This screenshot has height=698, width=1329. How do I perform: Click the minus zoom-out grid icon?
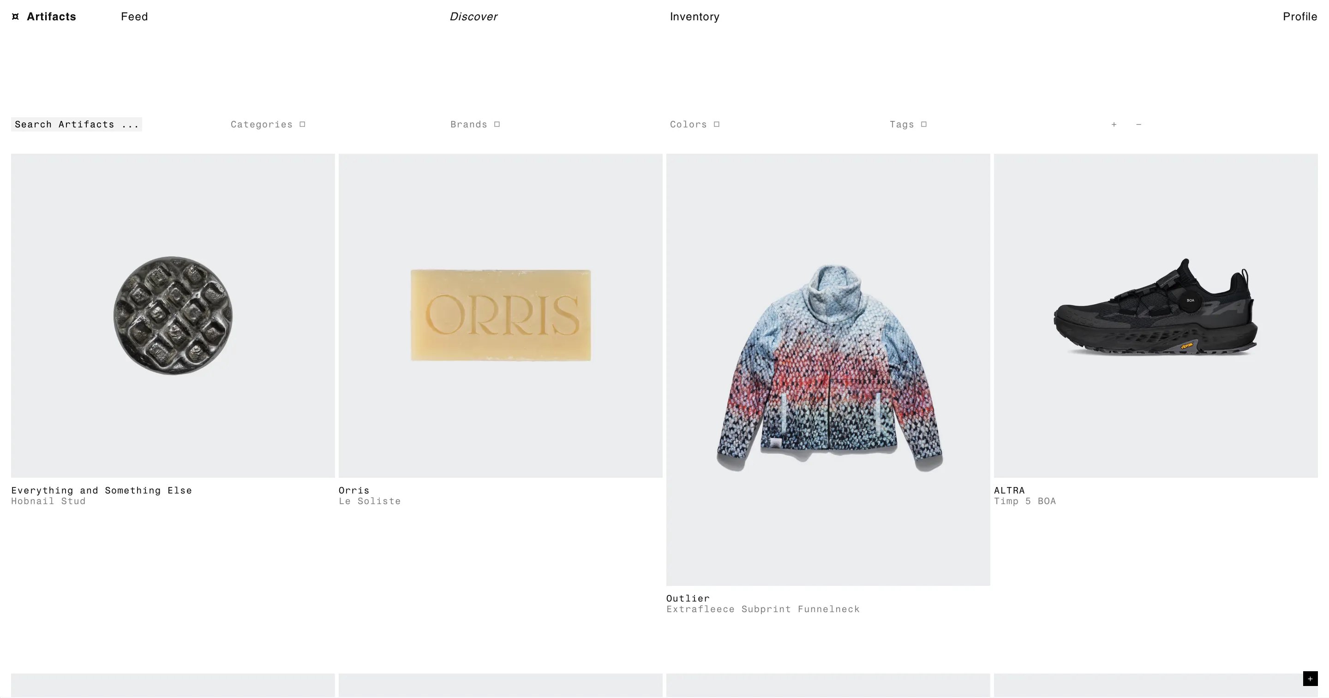coord(1138,125)
